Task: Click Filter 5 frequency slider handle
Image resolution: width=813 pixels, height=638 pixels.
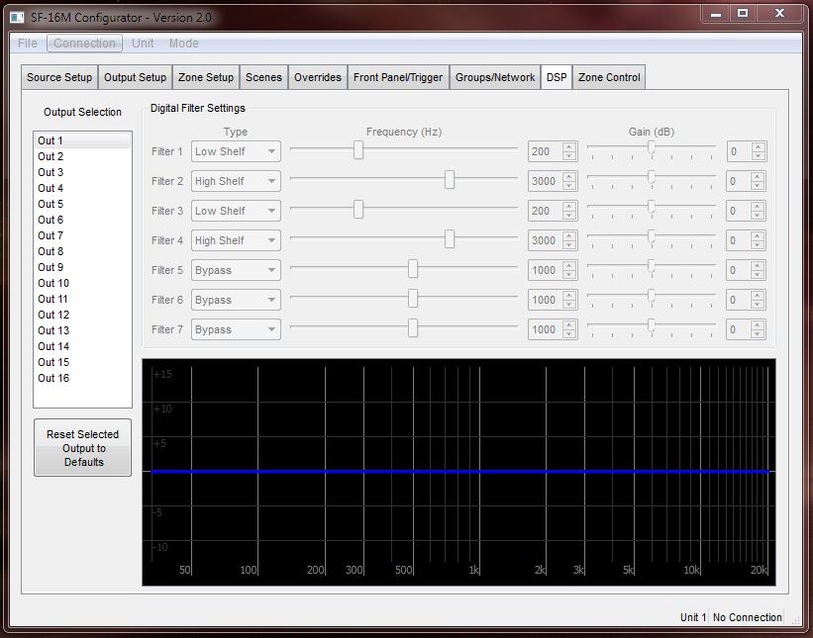Action: pos(413,269)
